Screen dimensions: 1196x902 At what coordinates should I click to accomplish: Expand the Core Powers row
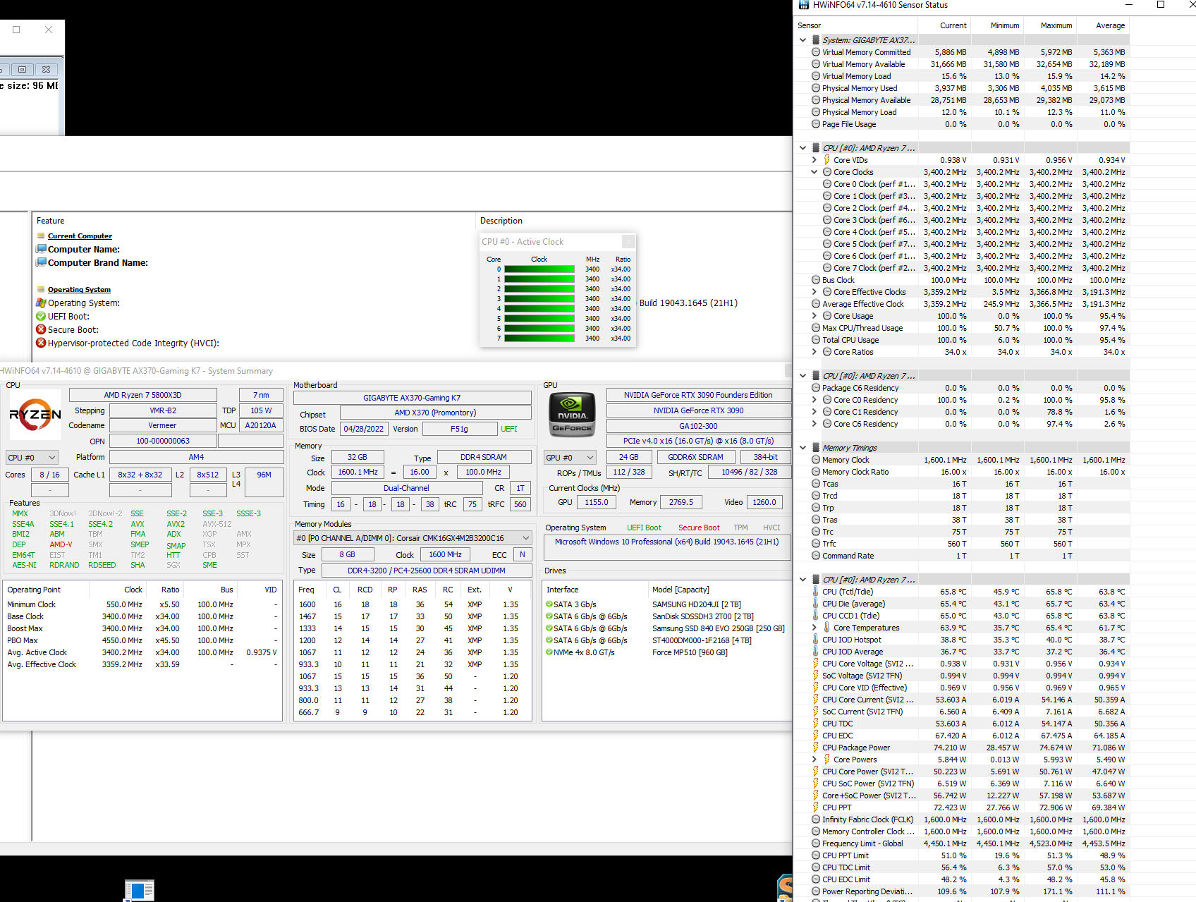pyautogui.click(x=814, y=760)
